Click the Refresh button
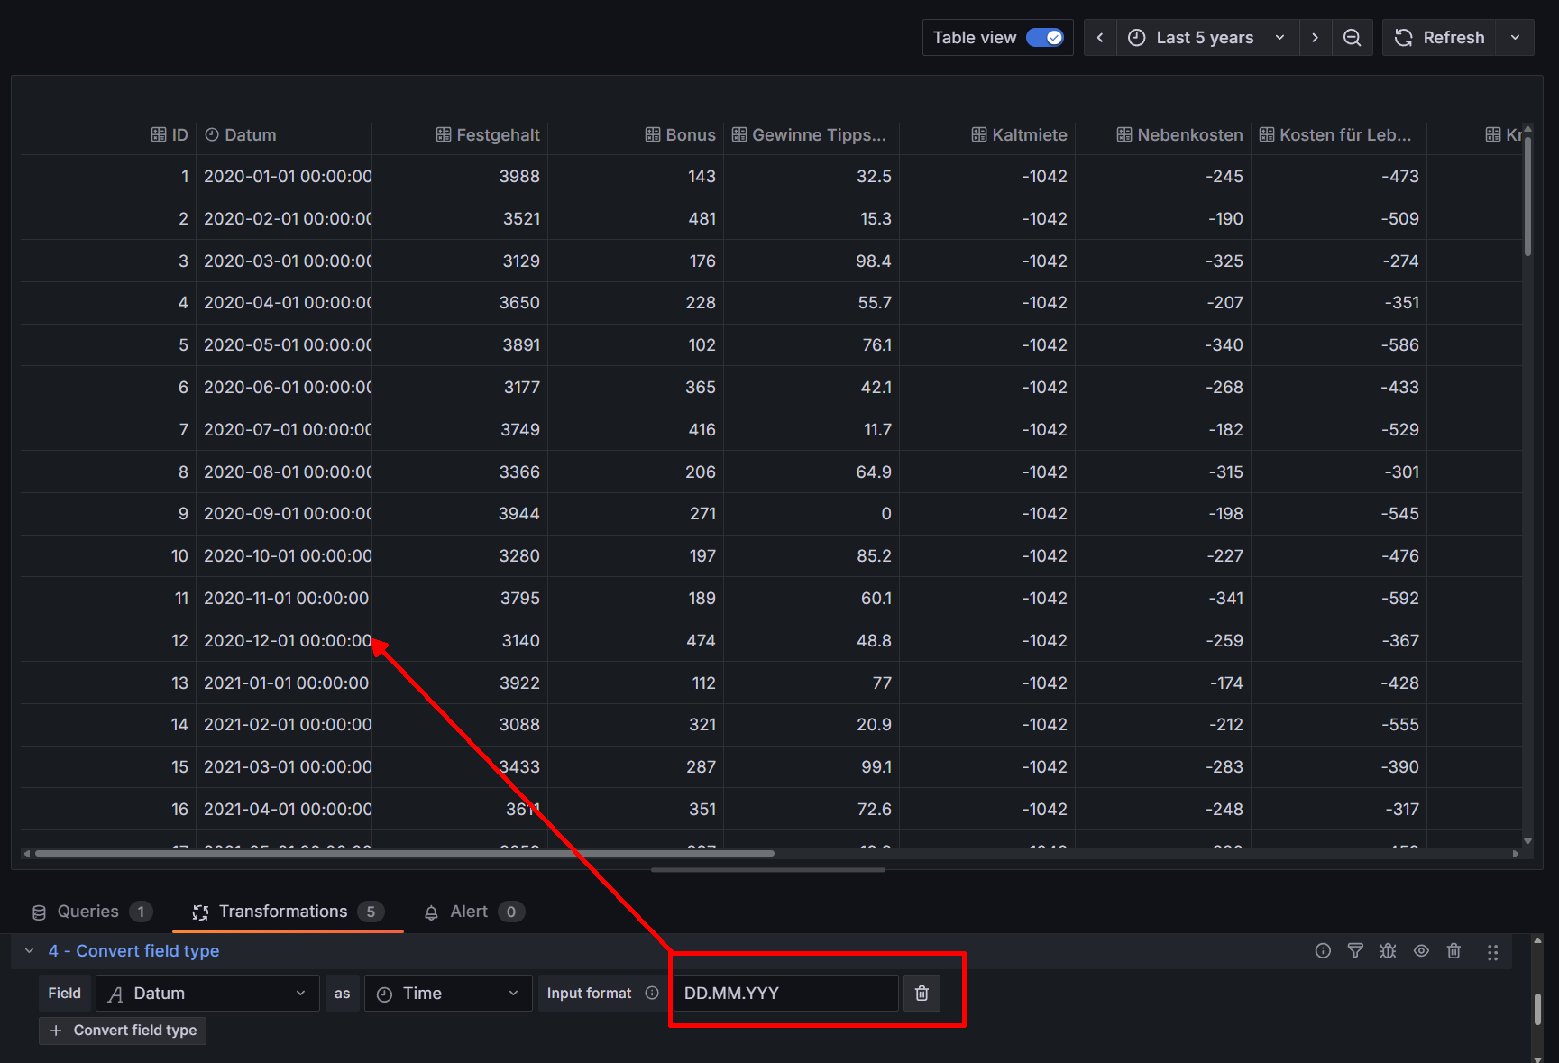The height and width of the screenshot is (1063, 1559). (x=1439, y=38)
